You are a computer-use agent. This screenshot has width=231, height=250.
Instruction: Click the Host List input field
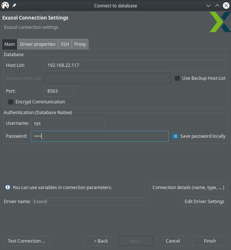135,65
